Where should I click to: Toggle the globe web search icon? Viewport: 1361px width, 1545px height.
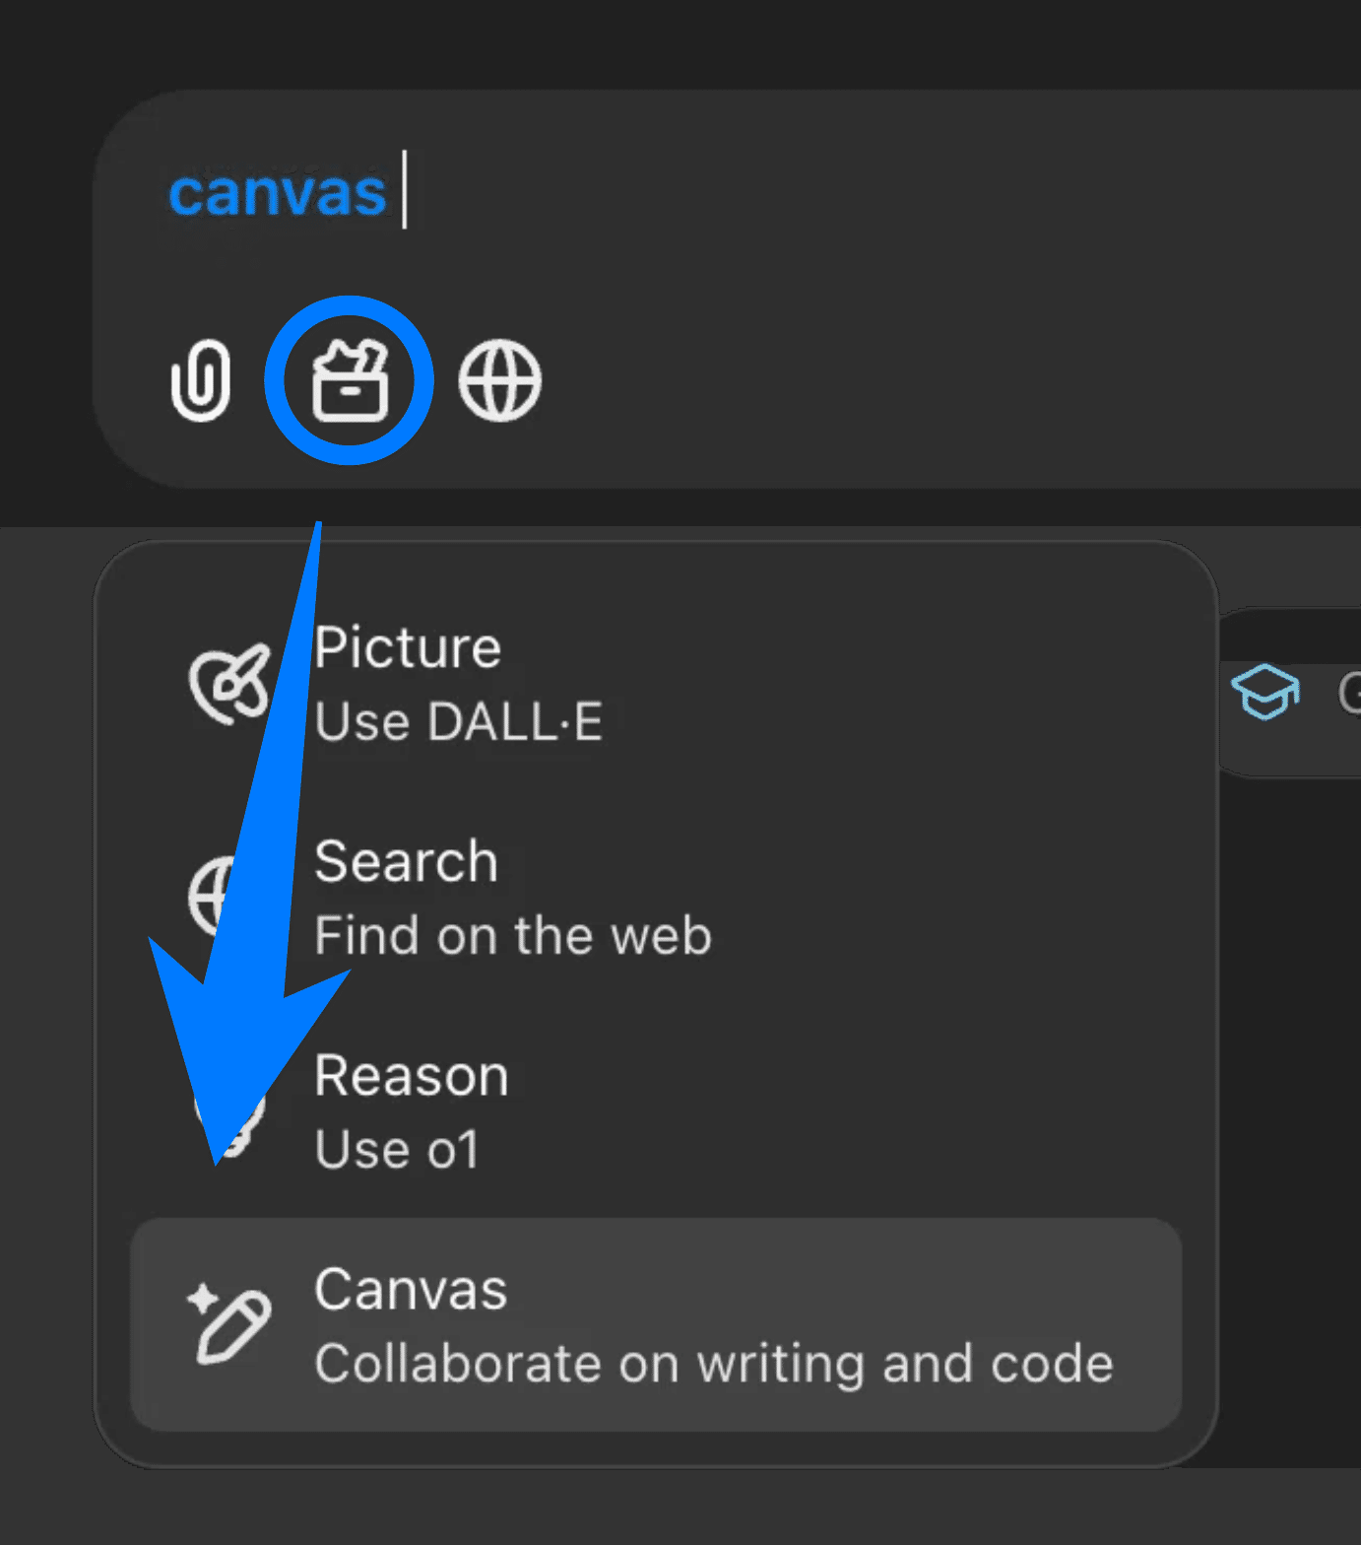tap(499, 380)
